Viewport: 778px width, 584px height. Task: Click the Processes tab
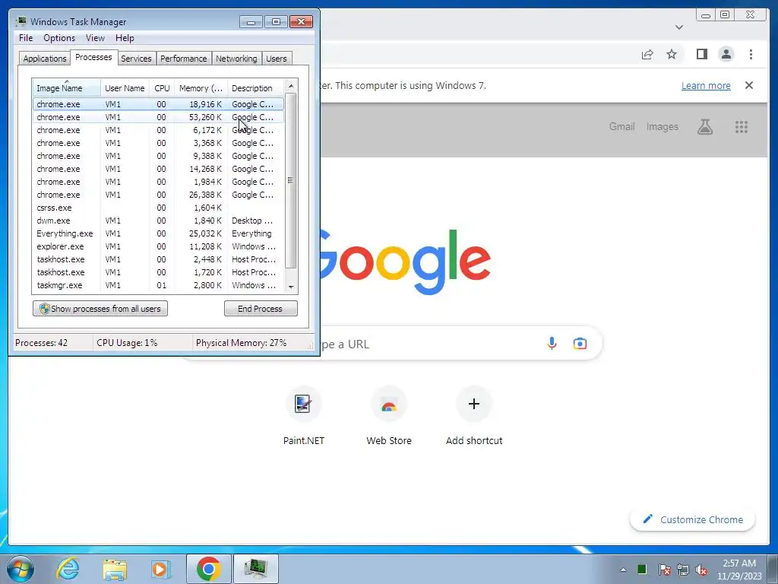(x=93, y=57)
